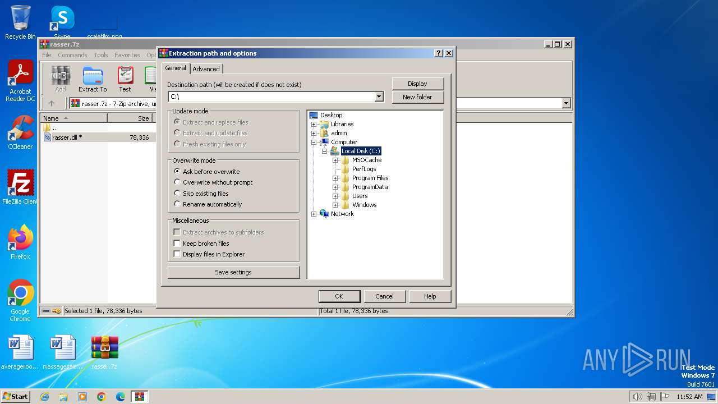718x404 pixels.
Task: Click the OK button
Action: [x=339, y=296]
